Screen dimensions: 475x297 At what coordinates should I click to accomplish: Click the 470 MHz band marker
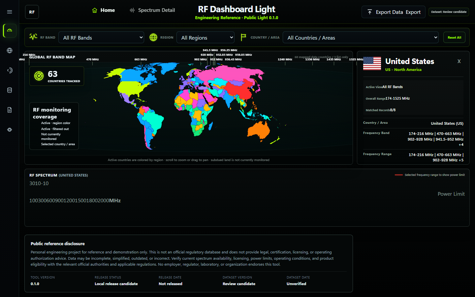pyautogui.click(x=92, y=59)
